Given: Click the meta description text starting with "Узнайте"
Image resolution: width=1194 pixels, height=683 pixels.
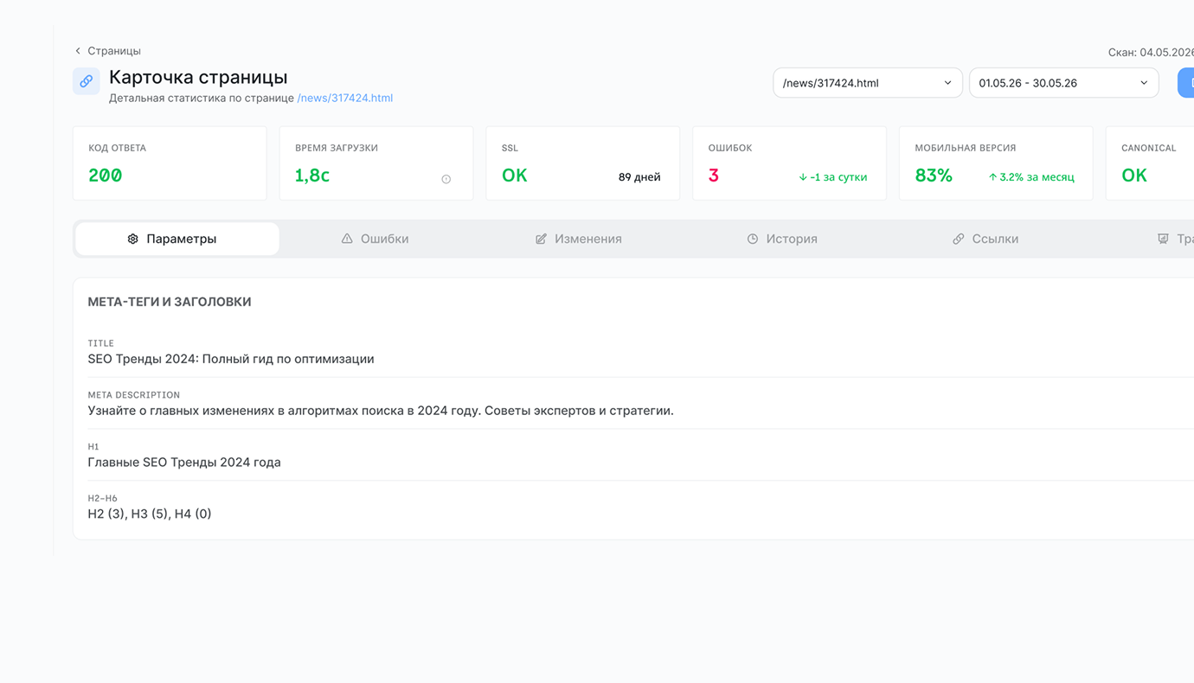Looking at the screenshot, I should pos(381,411).
